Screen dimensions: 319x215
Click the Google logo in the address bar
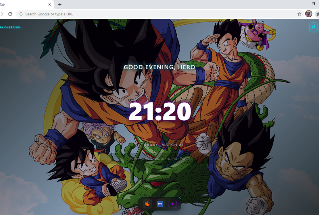click(x=21, y=14)
